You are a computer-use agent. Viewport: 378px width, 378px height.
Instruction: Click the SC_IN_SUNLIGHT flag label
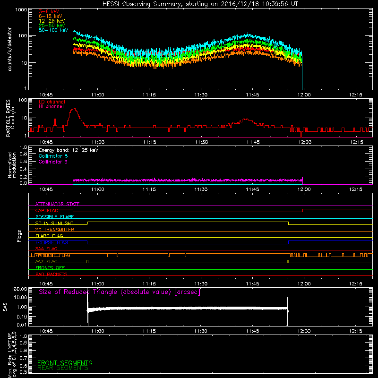tap(54, 223)
